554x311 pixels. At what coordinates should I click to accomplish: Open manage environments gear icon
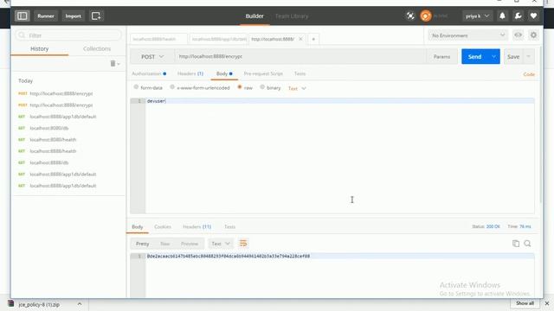pos(533,35)
